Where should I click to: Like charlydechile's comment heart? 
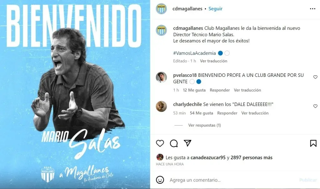[x=315, y=106]
